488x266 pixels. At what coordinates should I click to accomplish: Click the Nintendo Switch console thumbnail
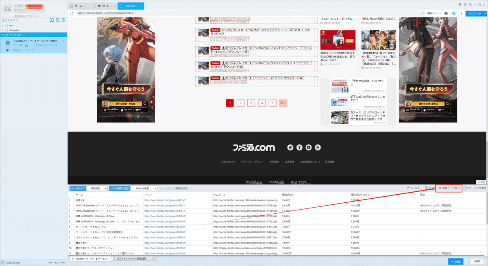338,39
